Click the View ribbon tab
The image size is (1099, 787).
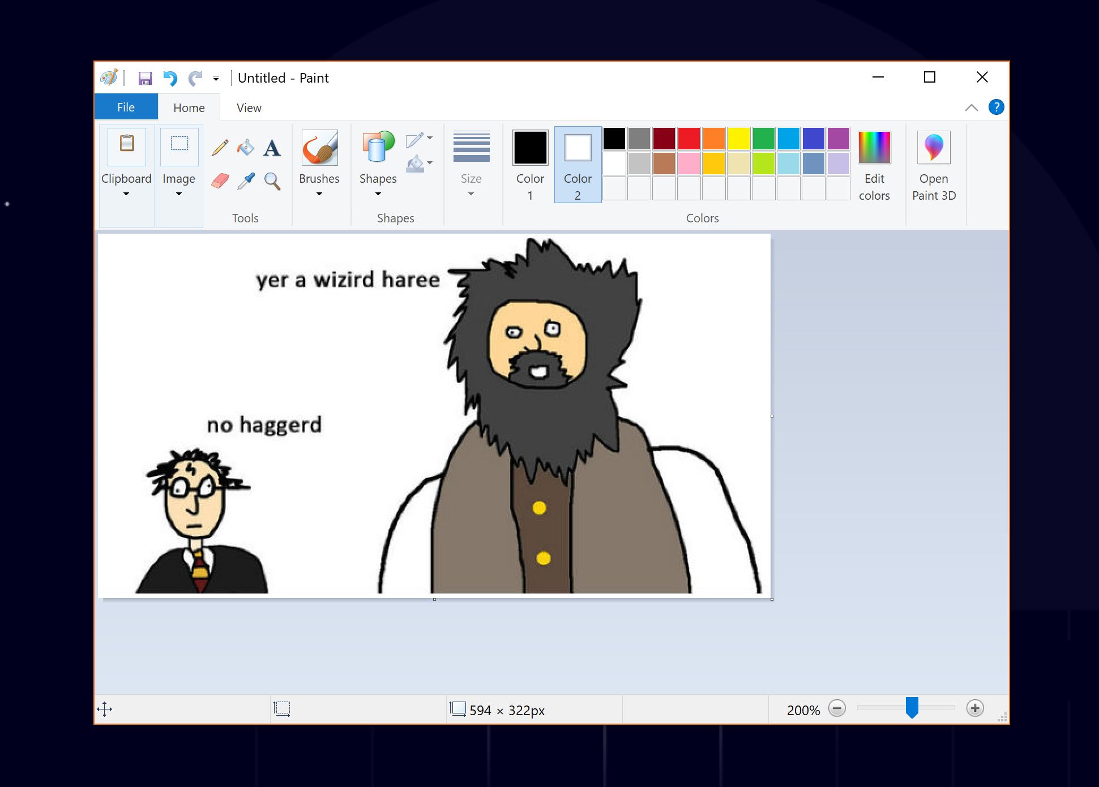point(248,107)
